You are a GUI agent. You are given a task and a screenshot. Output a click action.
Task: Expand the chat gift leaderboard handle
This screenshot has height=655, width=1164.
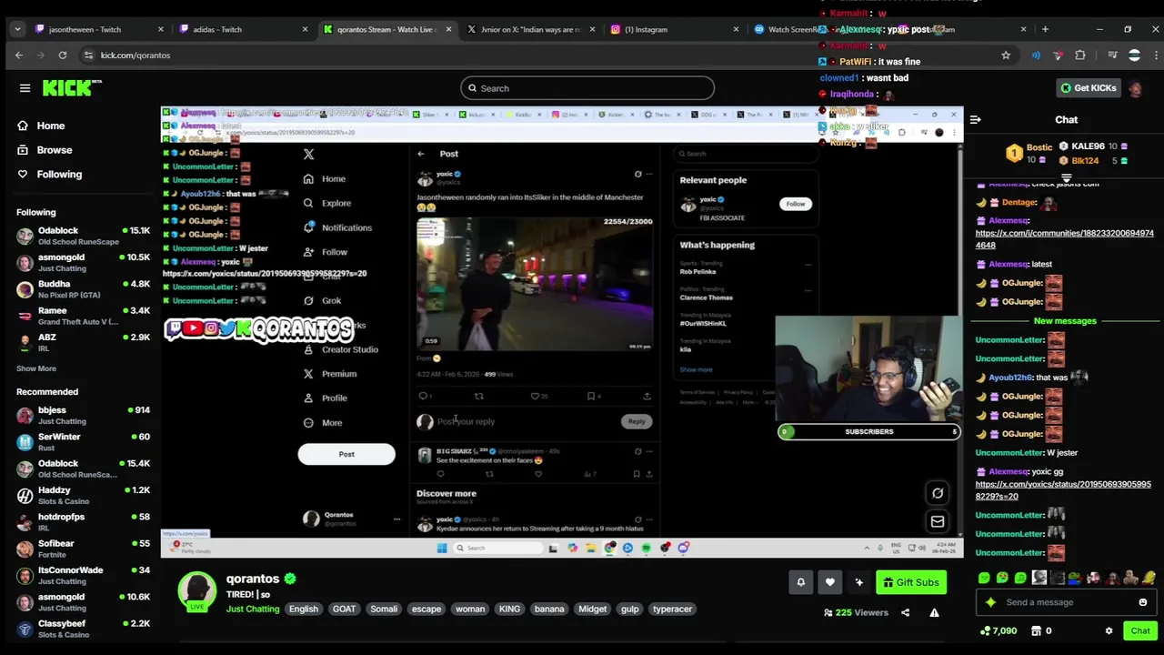(1066, 177)
